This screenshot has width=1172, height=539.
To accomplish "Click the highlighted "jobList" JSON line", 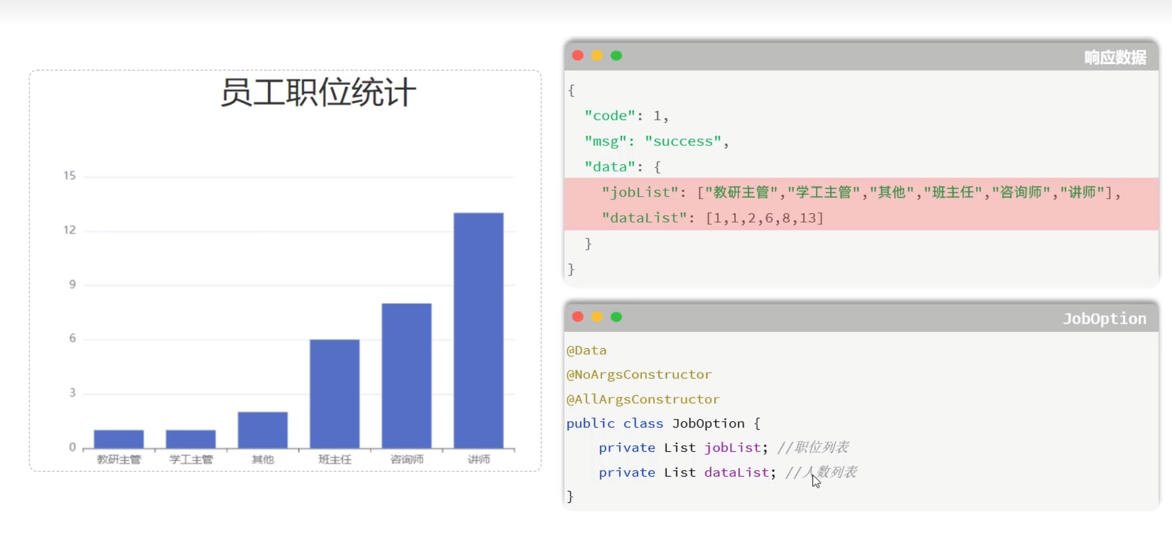I will (x=861, y=192).
